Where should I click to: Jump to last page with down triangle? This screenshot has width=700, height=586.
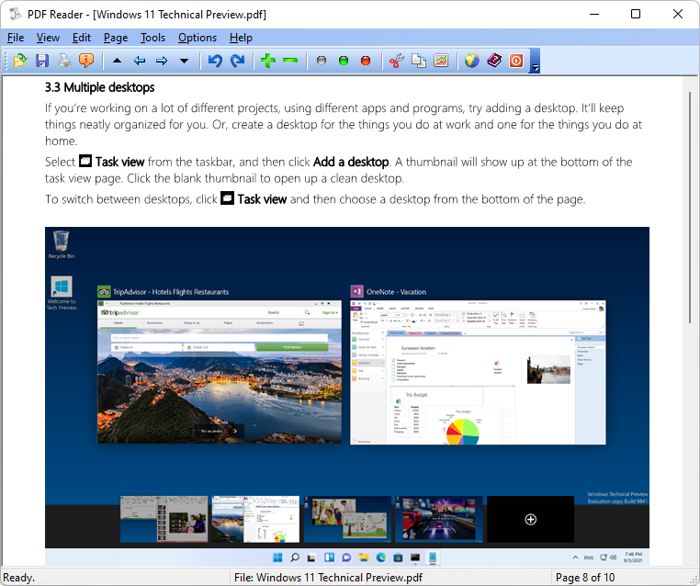(x=184, y=61)
